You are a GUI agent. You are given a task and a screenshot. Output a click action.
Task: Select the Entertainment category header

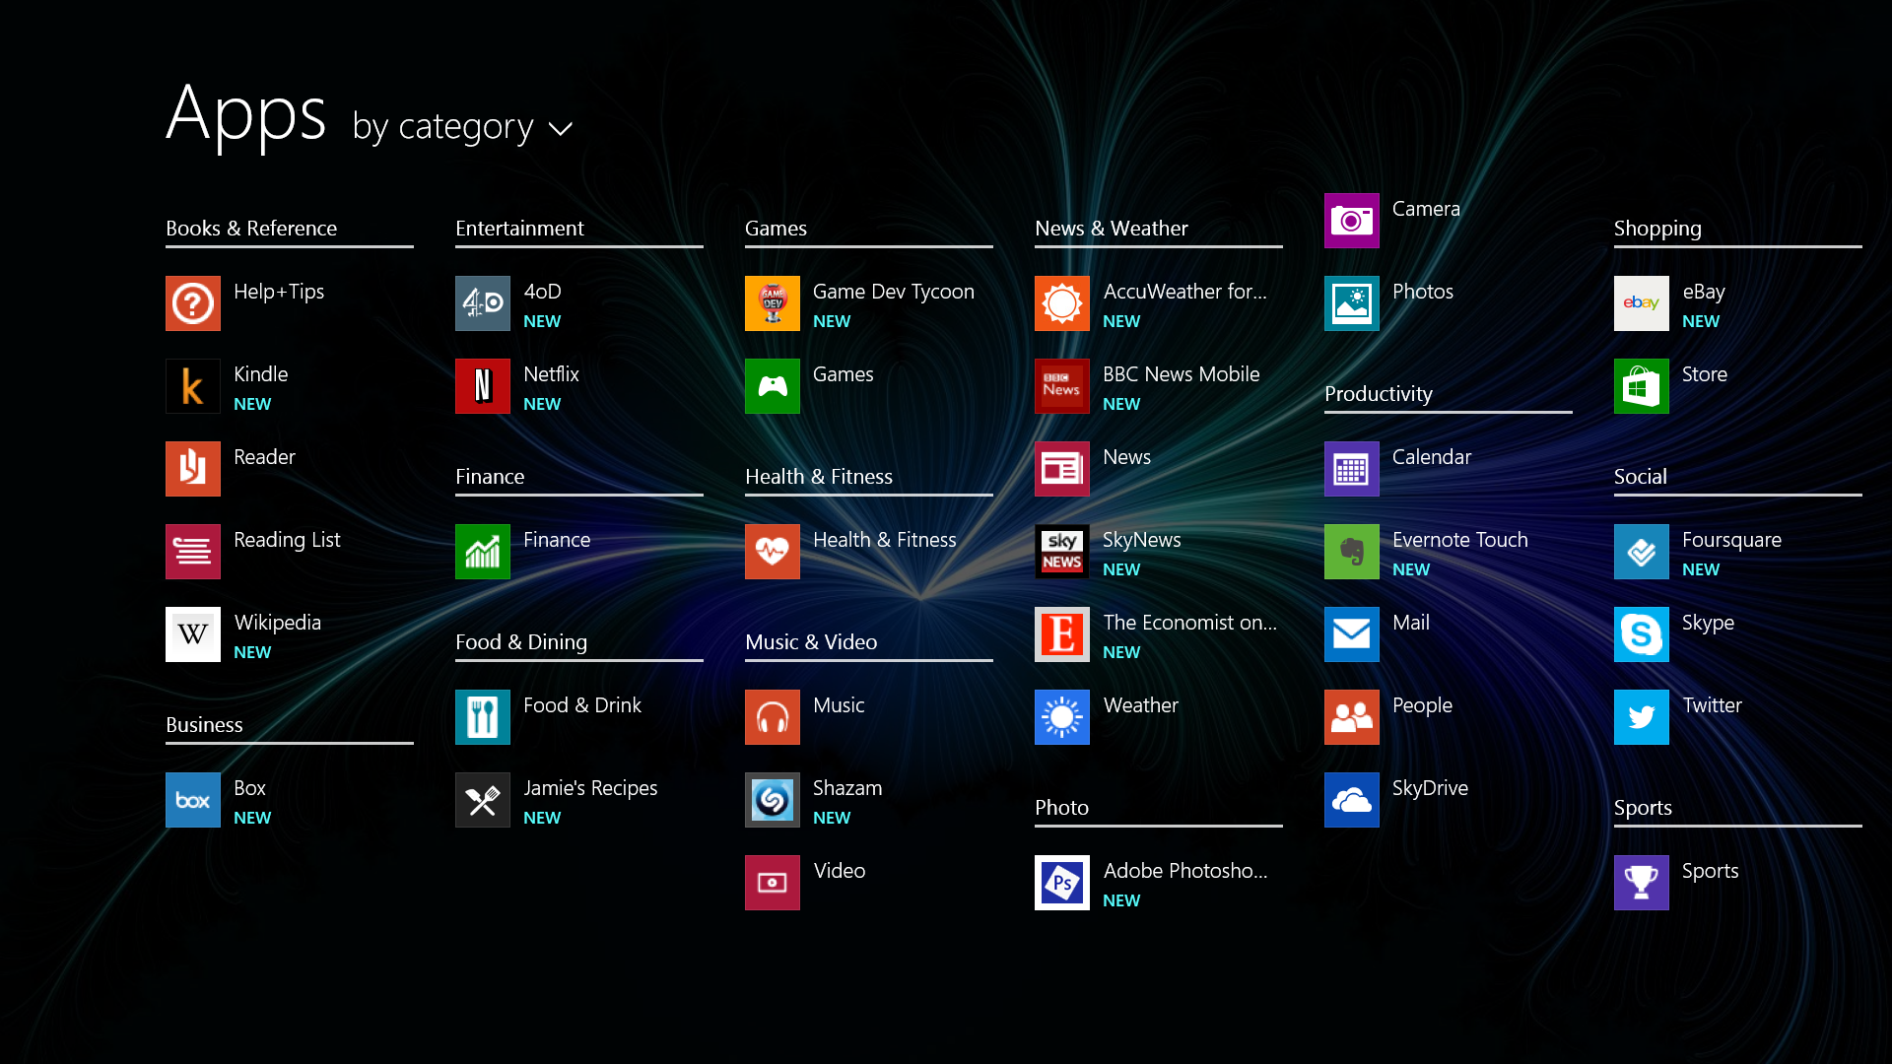519,229
